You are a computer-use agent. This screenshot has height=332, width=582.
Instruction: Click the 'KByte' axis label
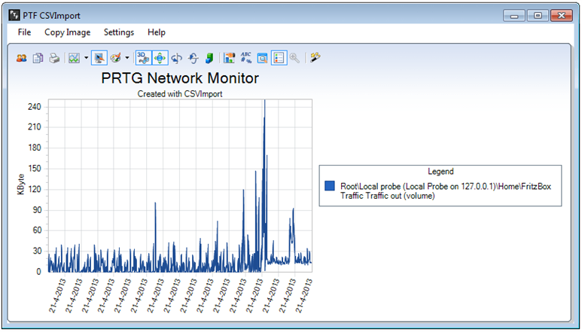tap(21, 184)
